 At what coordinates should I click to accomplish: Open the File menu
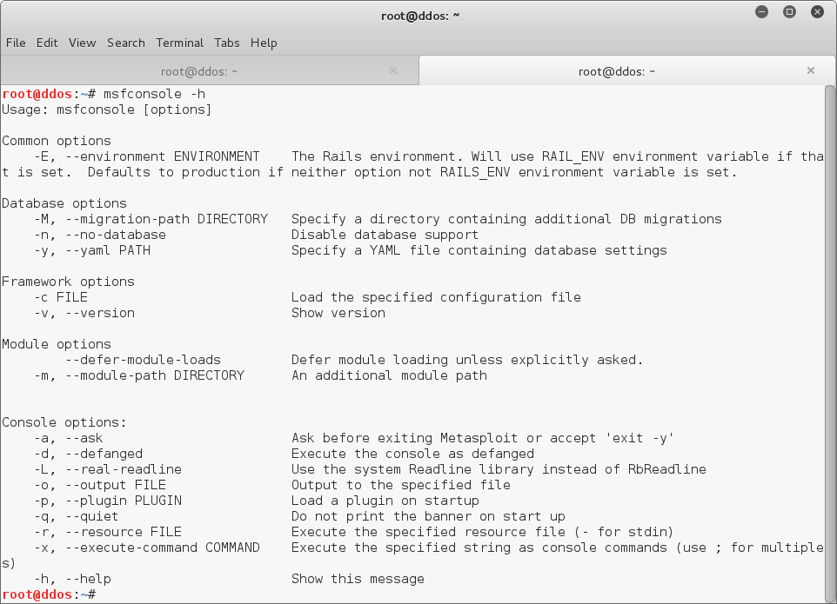pos(16,43)
